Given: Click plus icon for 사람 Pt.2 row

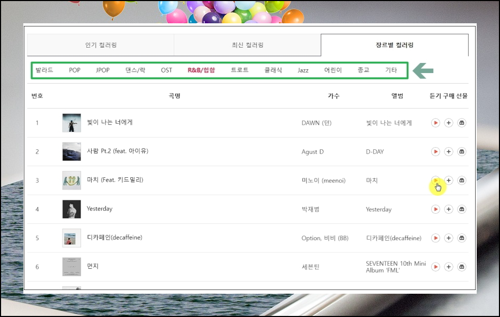Looking at the screenshot, I should [x=448, y=152].
